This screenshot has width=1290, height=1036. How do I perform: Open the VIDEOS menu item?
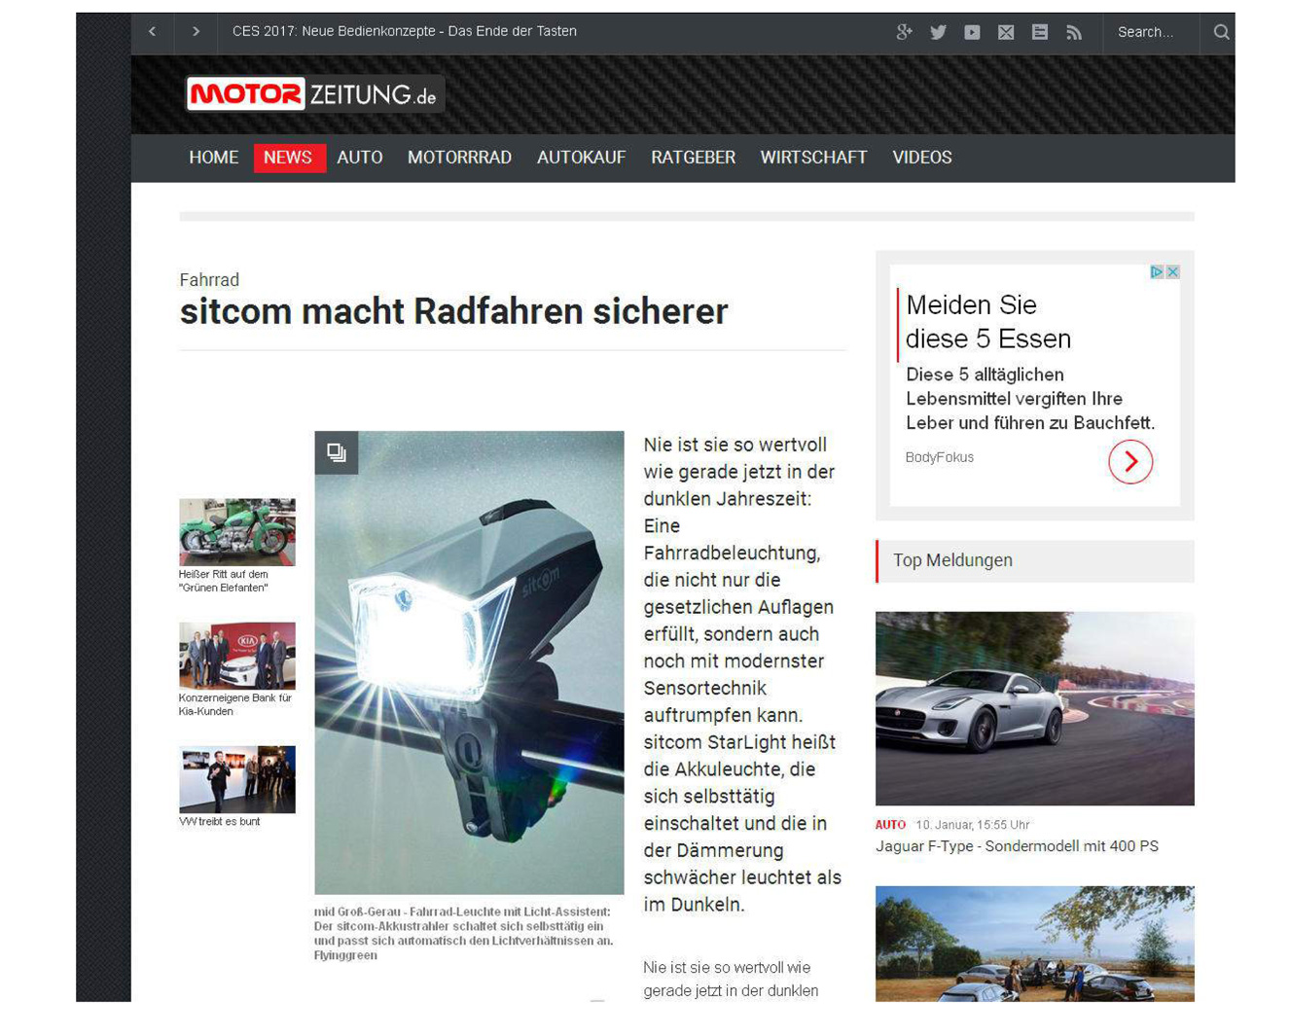922,158
